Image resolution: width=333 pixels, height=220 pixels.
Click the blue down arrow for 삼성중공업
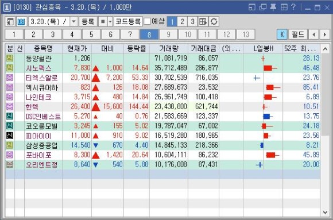(x=96, y=145)
